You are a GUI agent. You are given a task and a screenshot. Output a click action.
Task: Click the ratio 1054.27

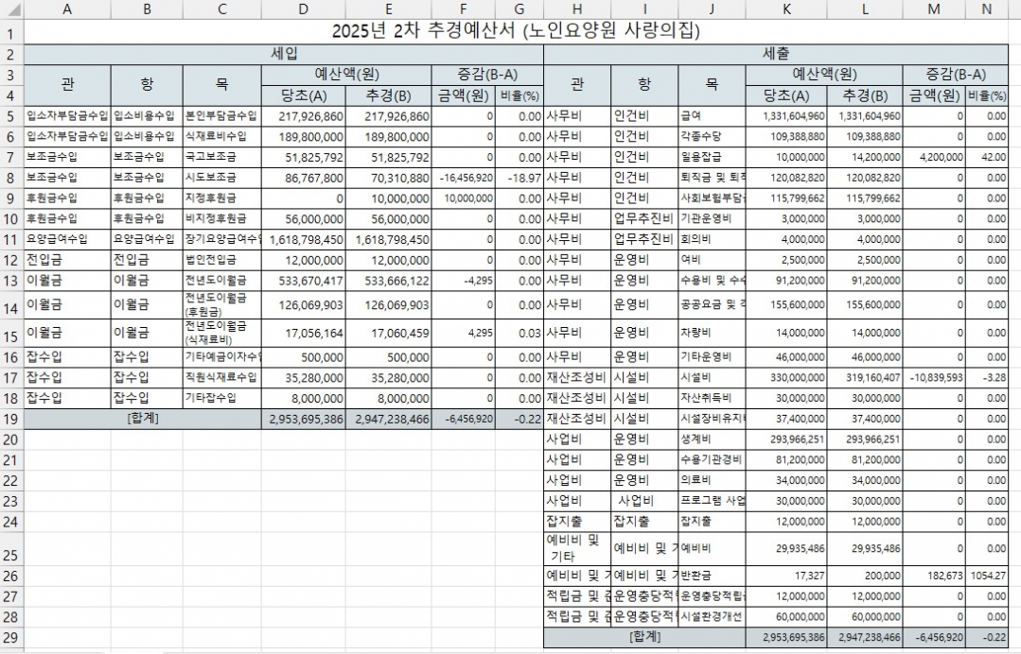pyautogui.click(x=988, y=576)
